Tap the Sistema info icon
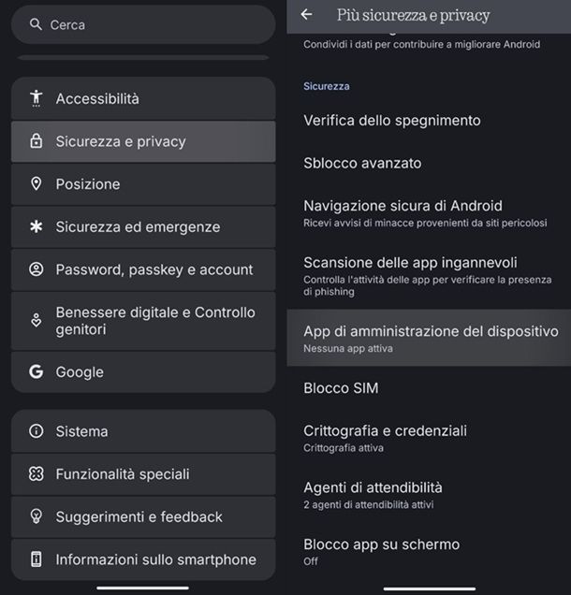 (37, 431)
